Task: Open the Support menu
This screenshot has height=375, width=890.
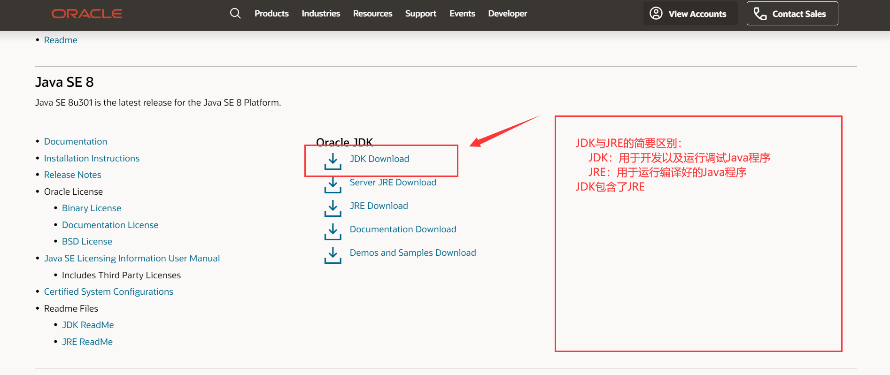Action: point(421,14)
